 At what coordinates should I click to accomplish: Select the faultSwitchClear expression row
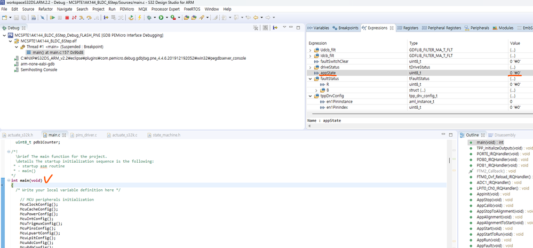(419, 61)
